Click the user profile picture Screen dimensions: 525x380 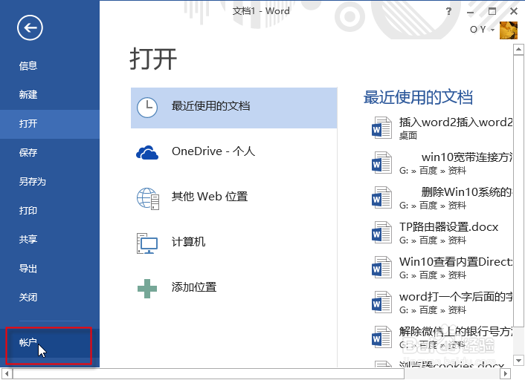[x=508, y=30]
